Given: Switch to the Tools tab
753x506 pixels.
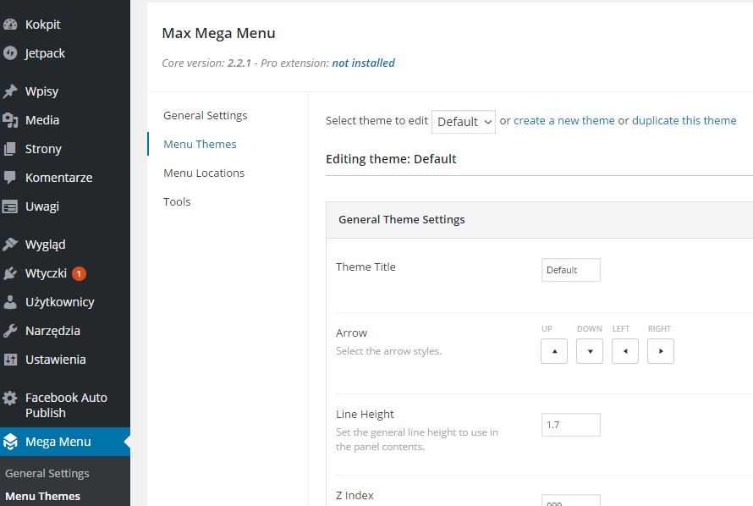Looking at the screenshot, I should tap(177, 202).
